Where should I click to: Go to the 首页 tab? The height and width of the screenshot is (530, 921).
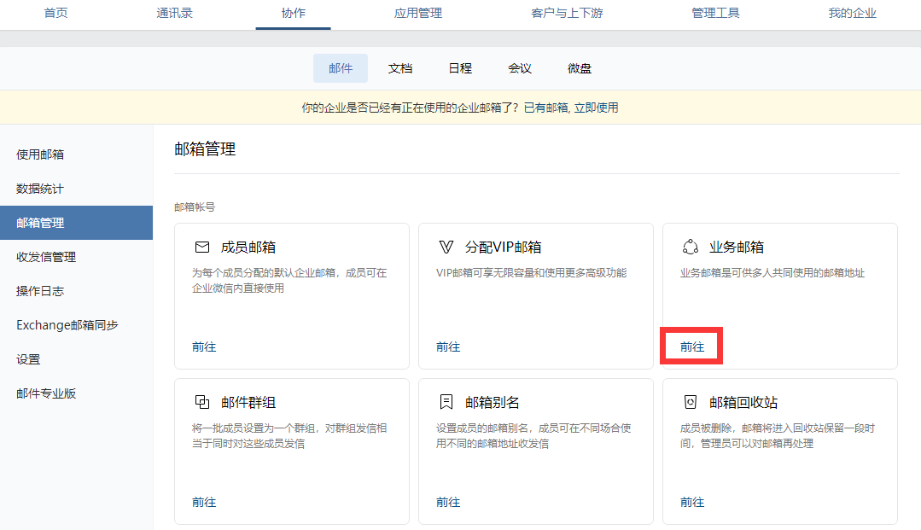pos(55,13)
